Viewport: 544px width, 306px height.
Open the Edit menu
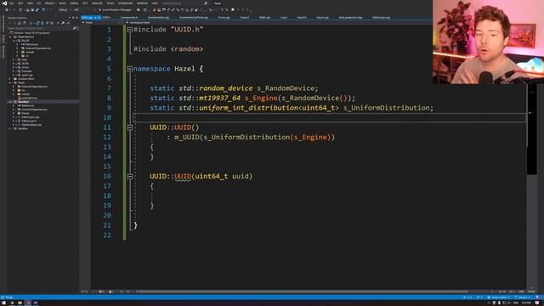20,3
